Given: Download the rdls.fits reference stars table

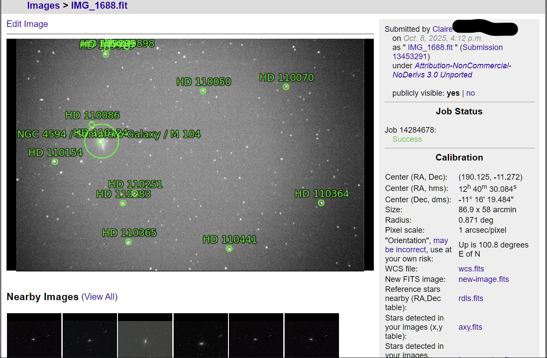Looking at the screenshot, I should coord(470,298).
